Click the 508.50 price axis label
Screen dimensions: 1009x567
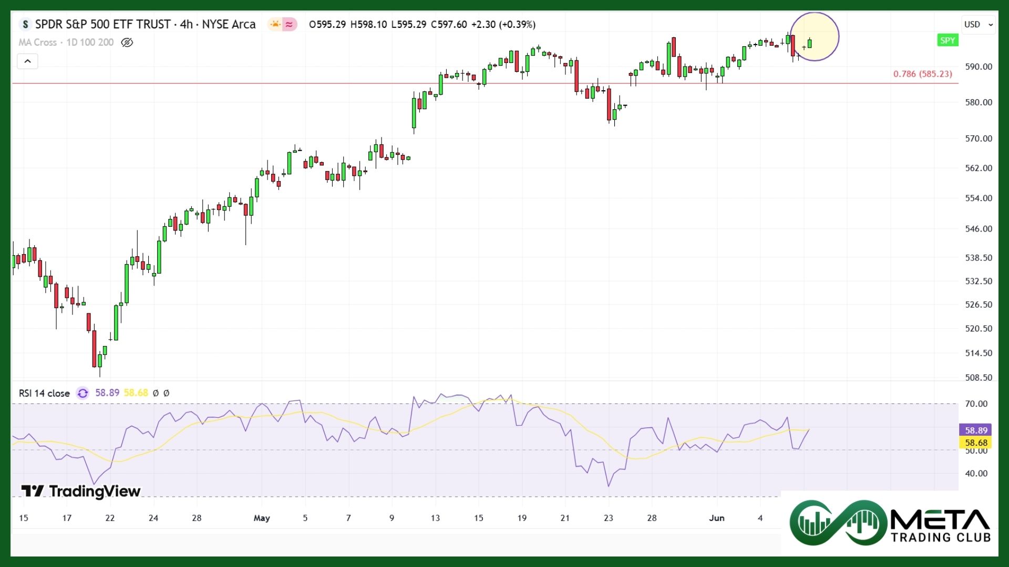coord(979,377)
